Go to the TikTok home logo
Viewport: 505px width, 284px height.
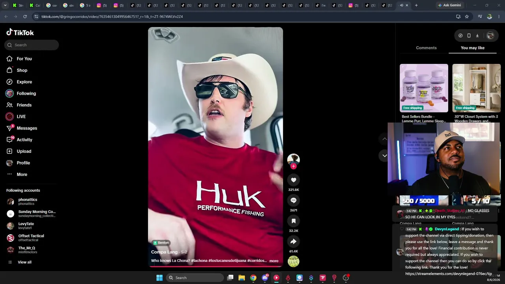pyautogui.click(x=20, y=32)
